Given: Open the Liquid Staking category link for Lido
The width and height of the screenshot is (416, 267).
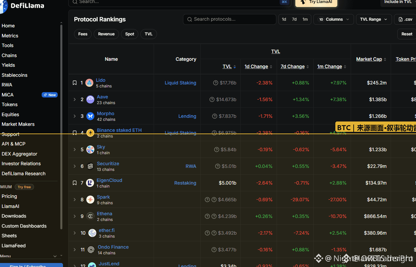Looking at the screenshot, I should [x=180, y=83].
